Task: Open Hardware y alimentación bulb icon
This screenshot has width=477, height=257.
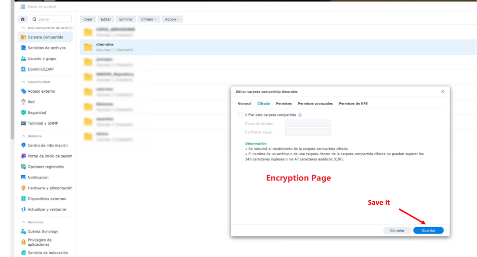Action: (23, 188)
